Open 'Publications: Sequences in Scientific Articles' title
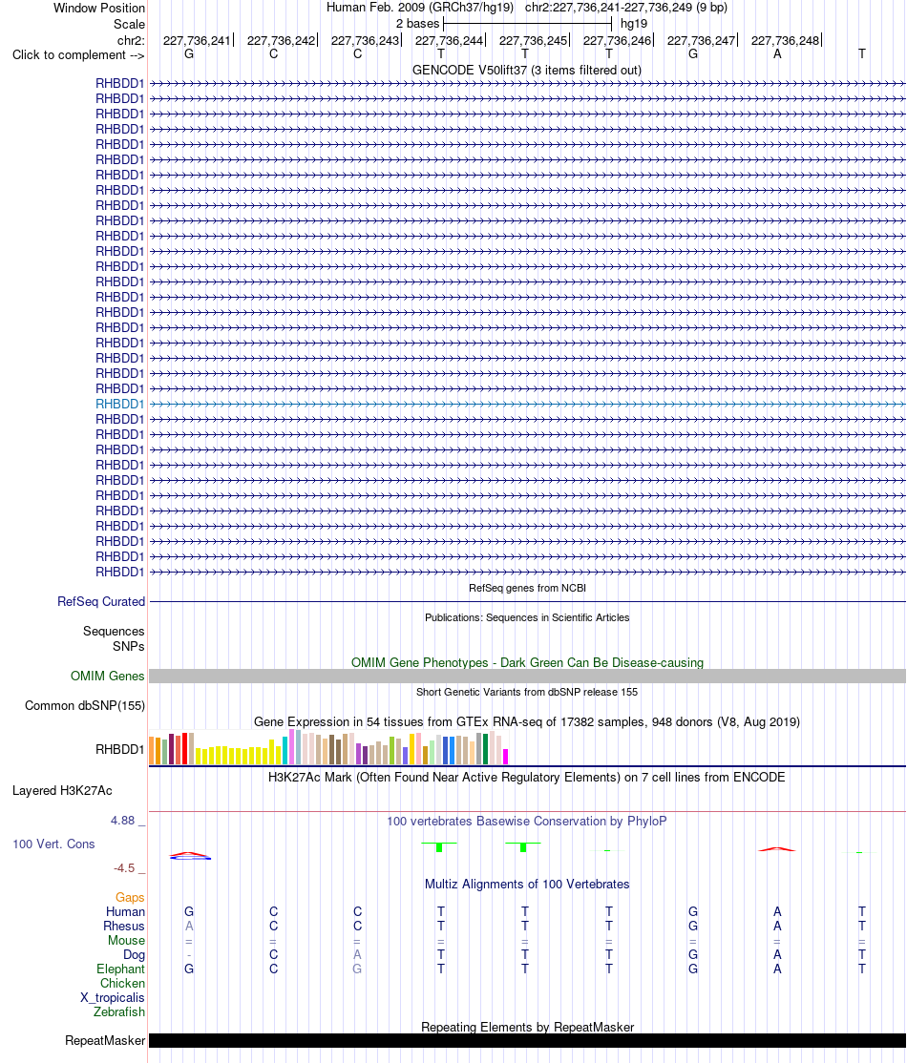907x1063 pixels. (527, 617)
